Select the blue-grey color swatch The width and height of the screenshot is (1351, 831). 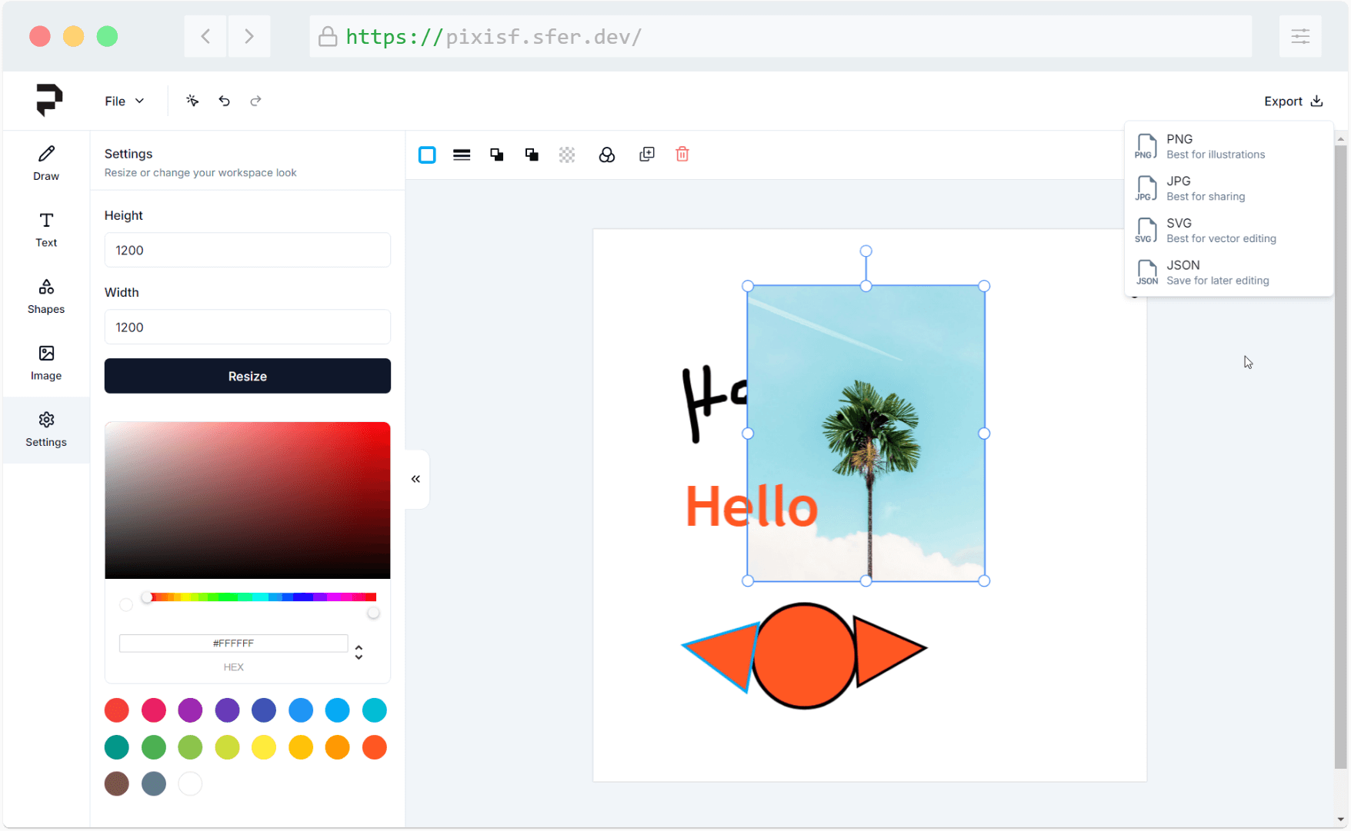154,784
